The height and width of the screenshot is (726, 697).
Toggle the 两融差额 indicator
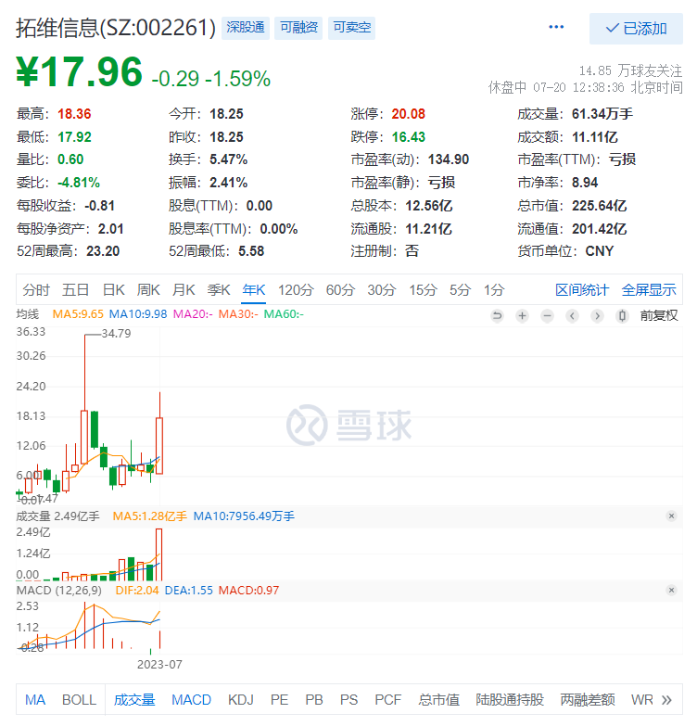click(588, 700)
